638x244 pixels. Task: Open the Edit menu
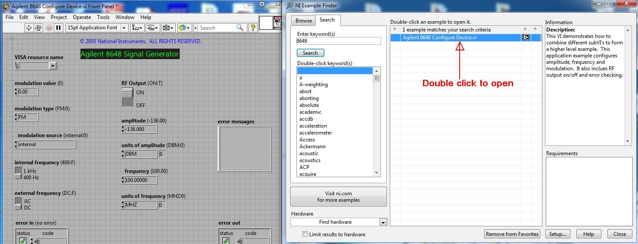(x=24, y=17)
